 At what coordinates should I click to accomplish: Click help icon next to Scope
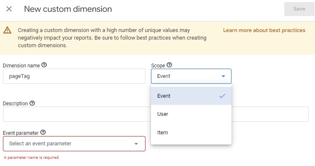coord(170,65)
